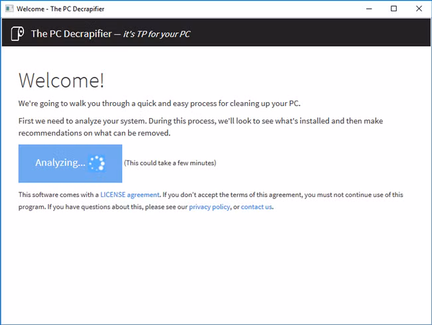Image resolution: width=432 pixels, height=325 pixels.
Task: Click the header title The PC Decrapifier
Action: point(72,34)
